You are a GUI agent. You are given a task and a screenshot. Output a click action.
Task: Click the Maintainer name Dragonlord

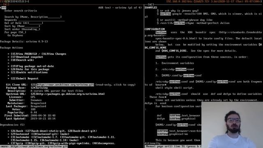[38, 103]
